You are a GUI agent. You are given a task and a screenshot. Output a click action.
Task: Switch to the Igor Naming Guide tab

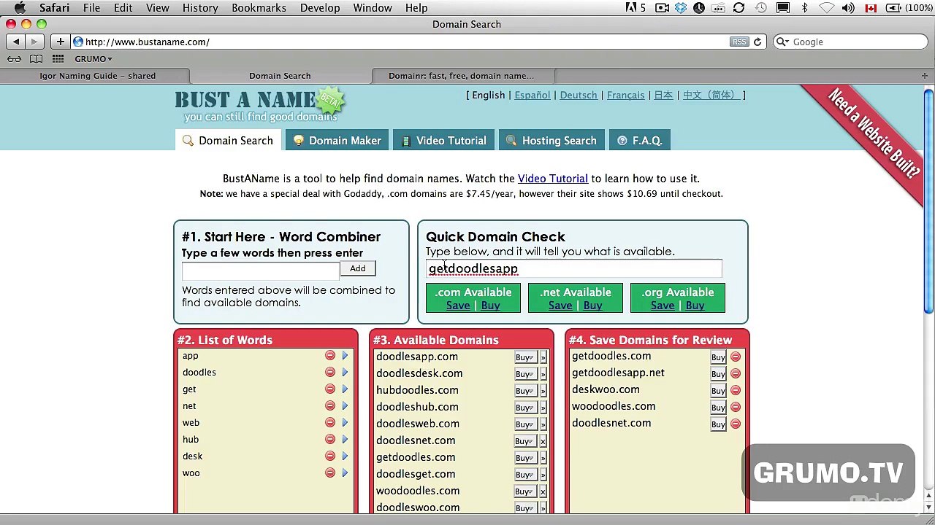pyautogui.click(x=97, y=76)
